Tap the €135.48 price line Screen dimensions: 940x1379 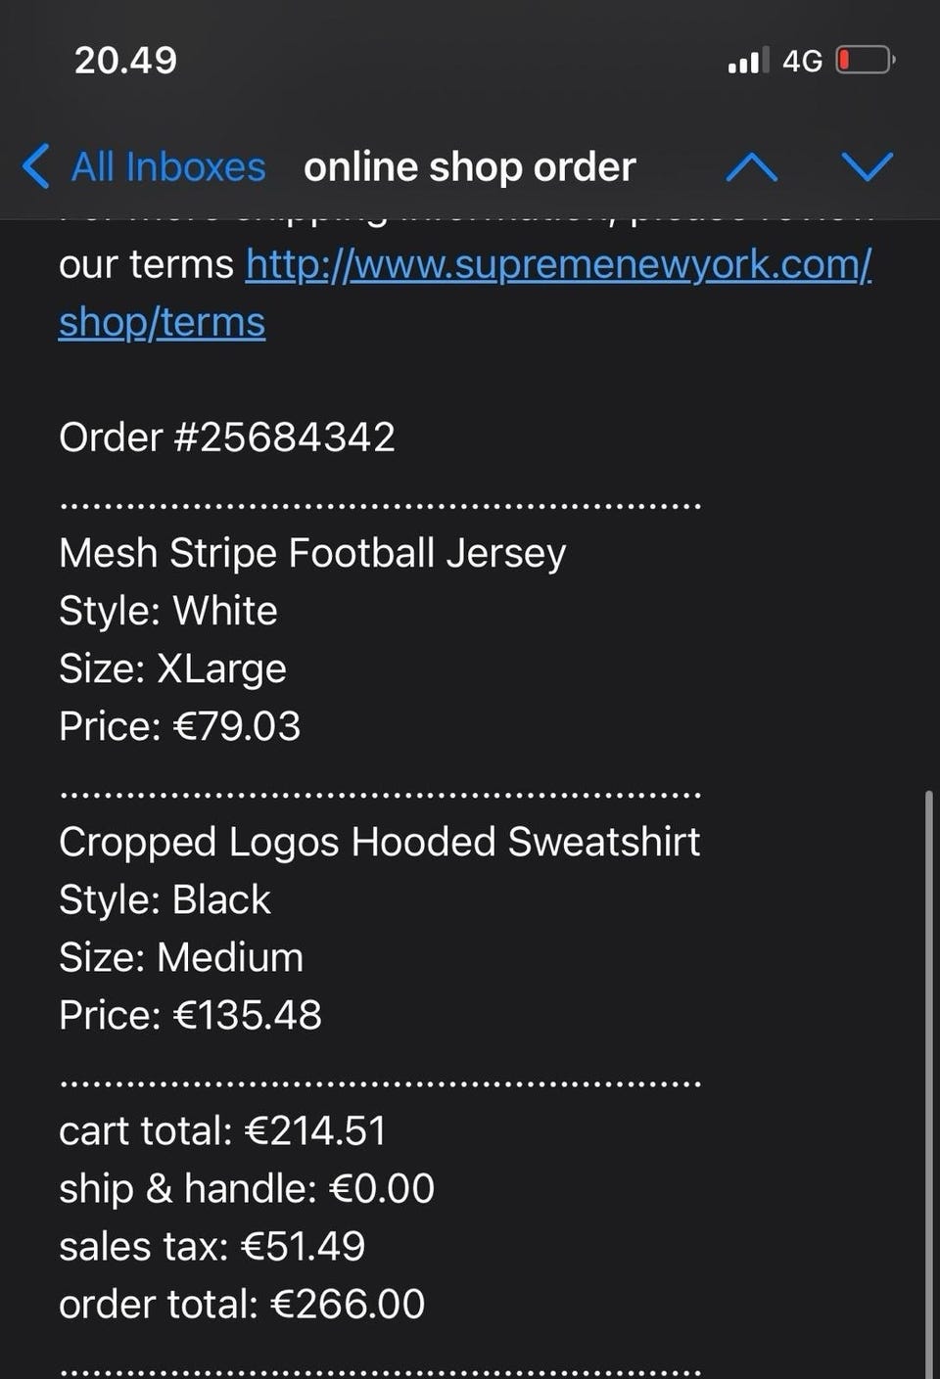190,1015
